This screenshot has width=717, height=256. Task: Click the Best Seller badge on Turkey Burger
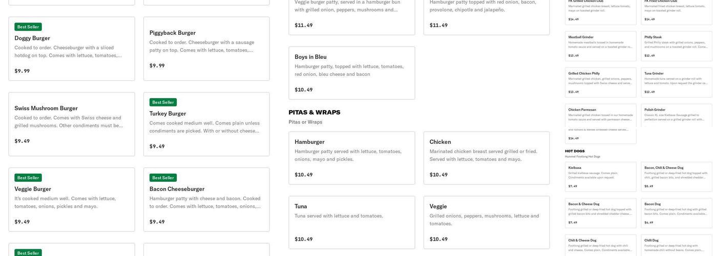tap(163, 102)
